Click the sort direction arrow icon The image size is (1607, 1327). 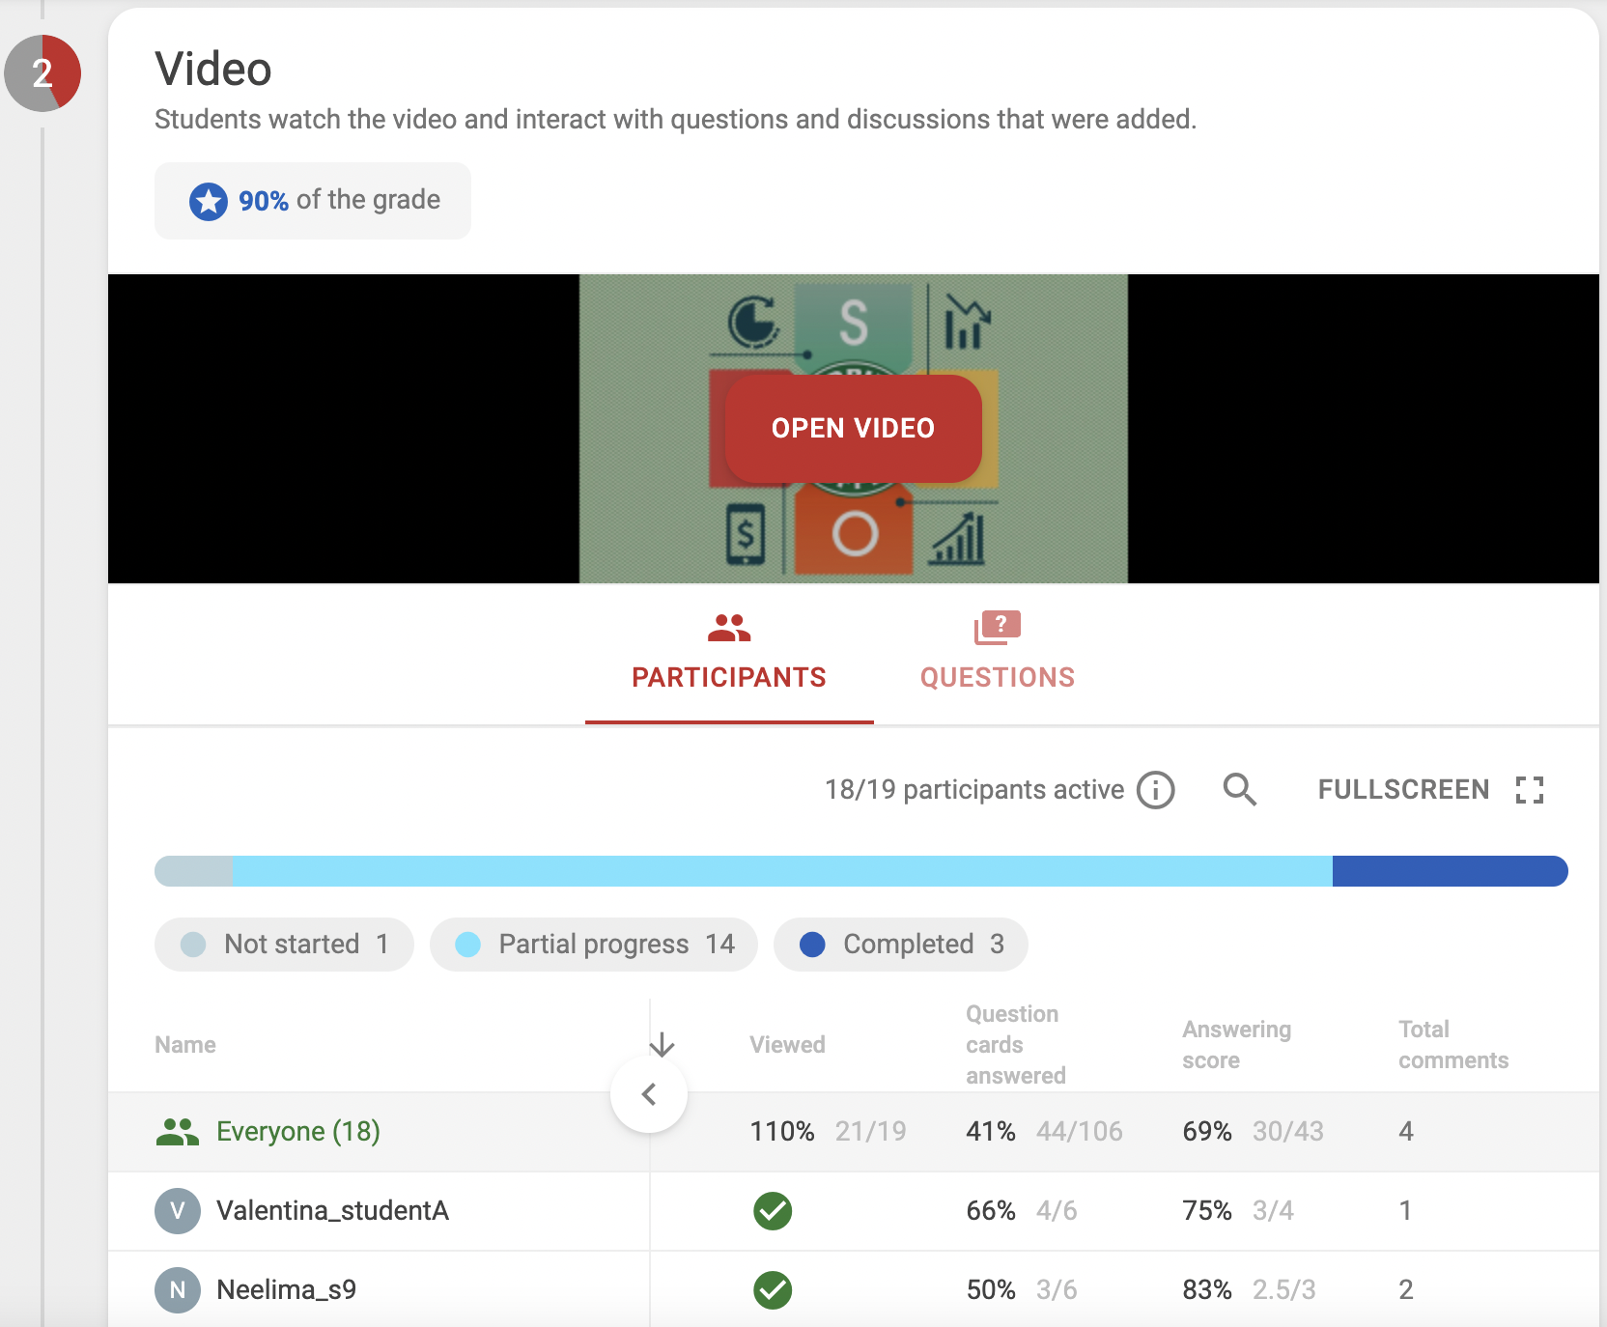click(x=662, y=1044)
